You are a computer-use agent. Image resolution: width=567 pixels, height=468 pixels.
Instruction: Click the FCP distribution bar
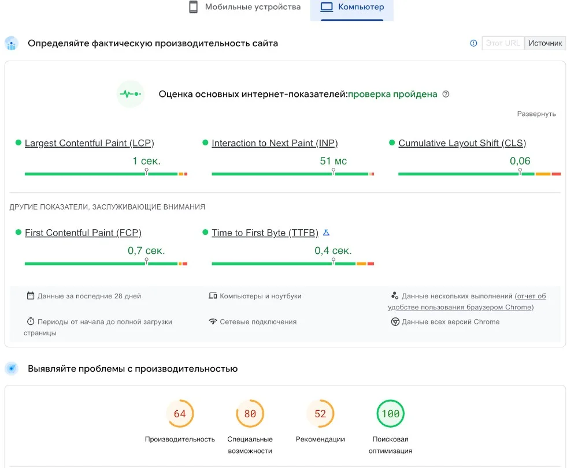106,263
